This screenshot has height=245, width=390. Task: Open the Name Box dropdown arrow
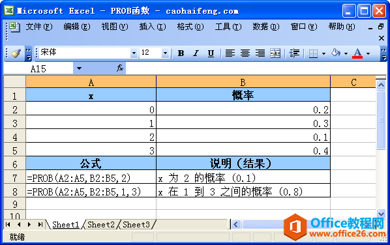point(79,68)
